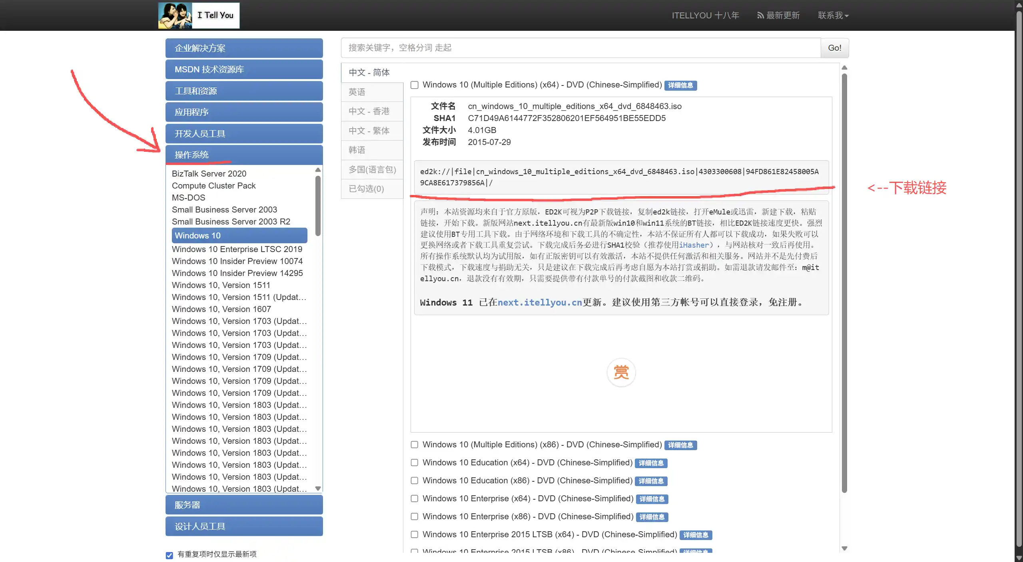Click 详细信息 badge for Windows 10 Education x64
Screen dimensions: 1023x562
click(651, 463)
